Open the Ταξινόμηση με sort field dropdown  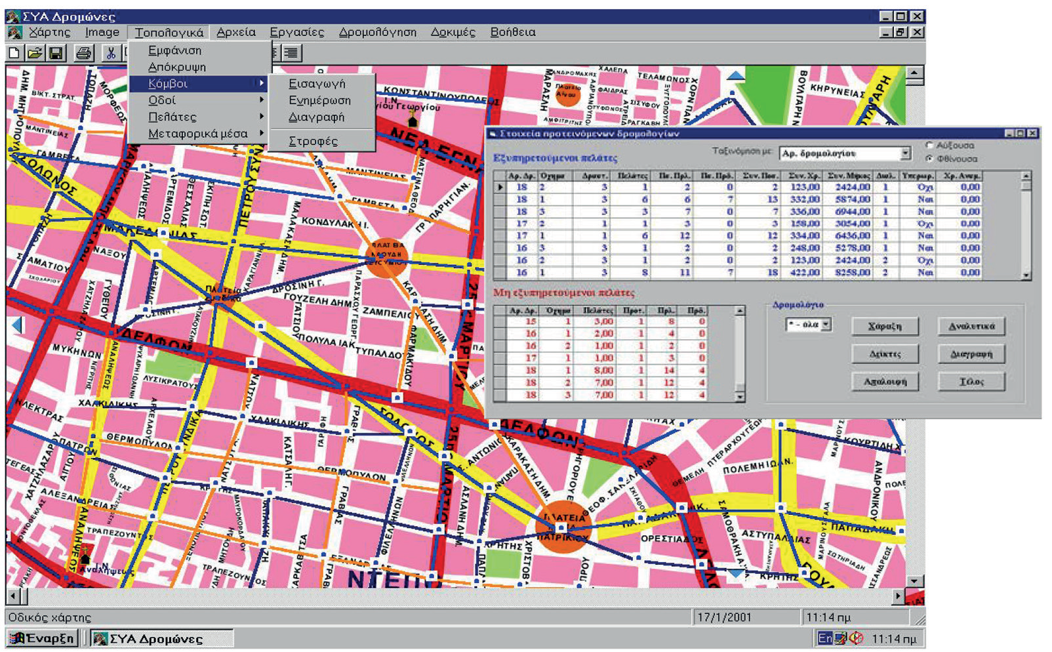pos(905,153)
